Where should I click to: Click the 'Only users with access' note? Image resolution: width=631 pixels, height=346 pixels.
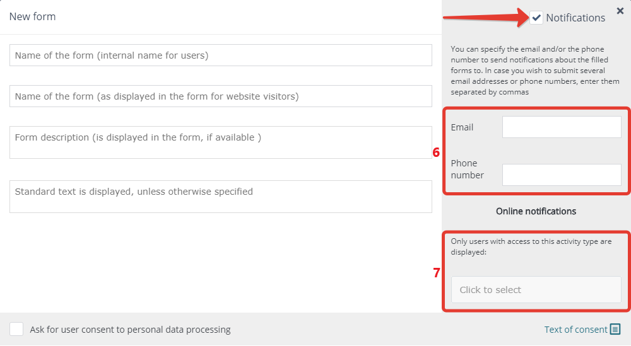(x=531, y=247)
